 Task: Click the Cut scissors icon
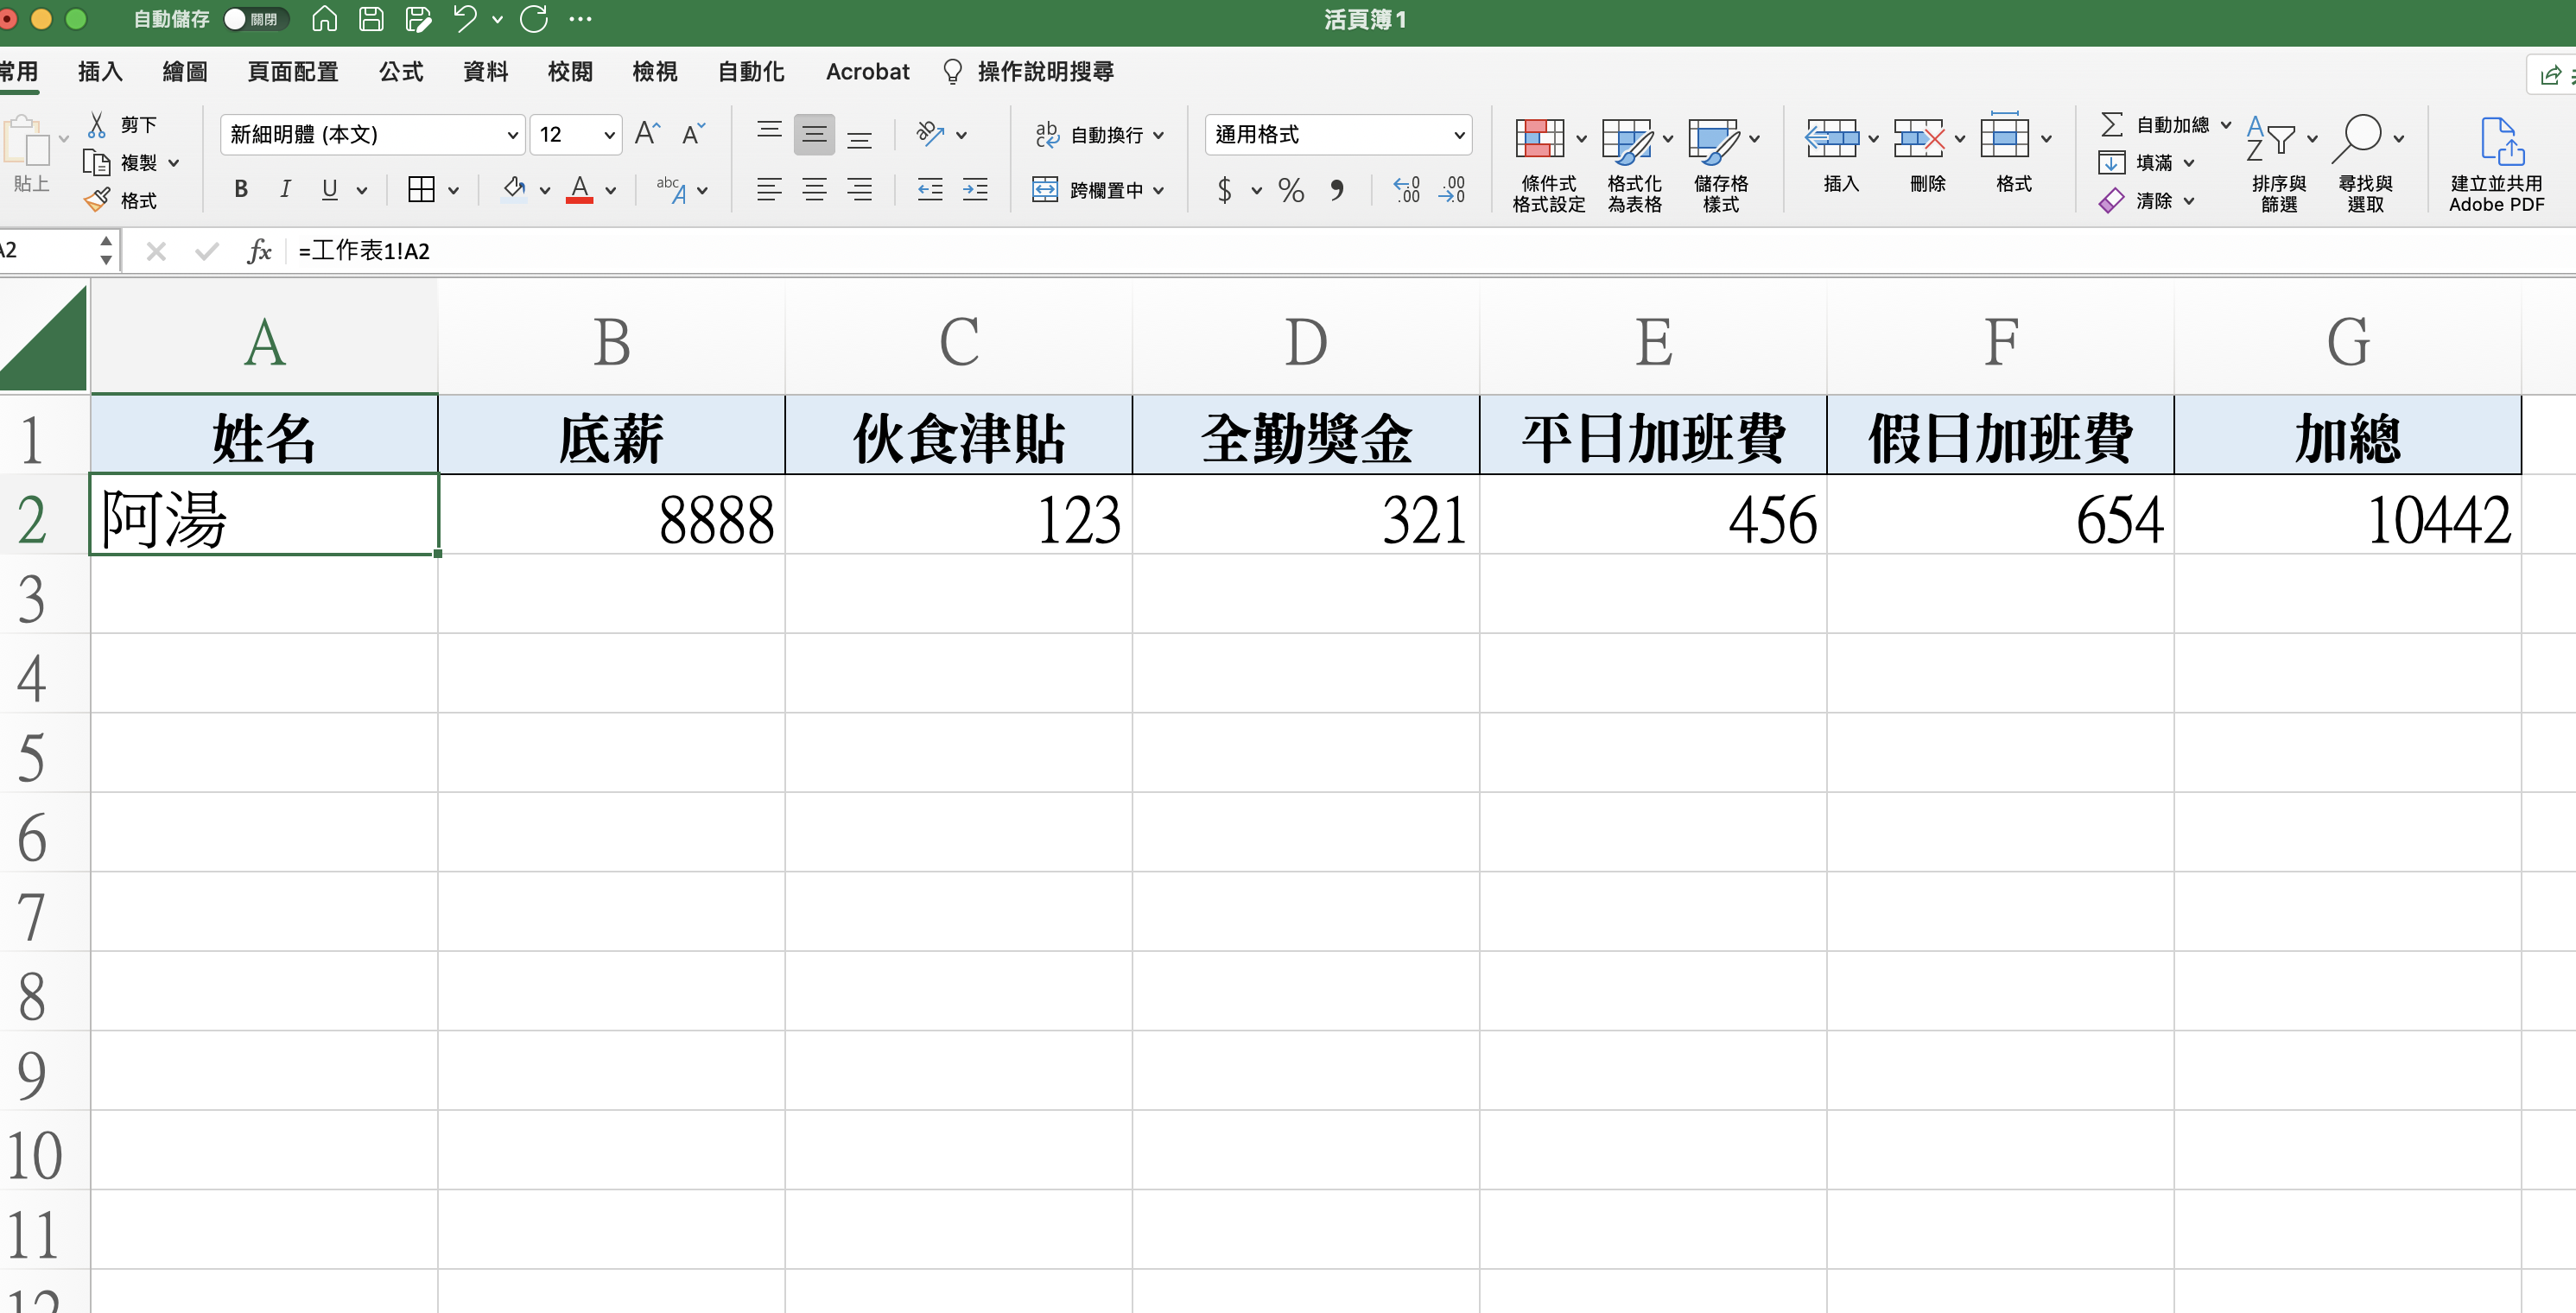pos(97,125)
